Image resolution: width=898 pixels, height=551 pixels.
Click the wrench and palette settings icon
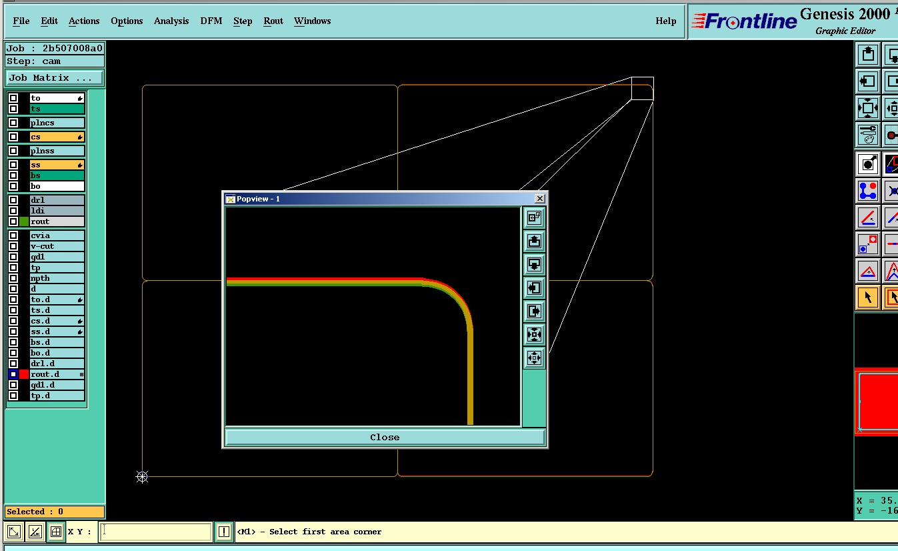coord(867,134)
